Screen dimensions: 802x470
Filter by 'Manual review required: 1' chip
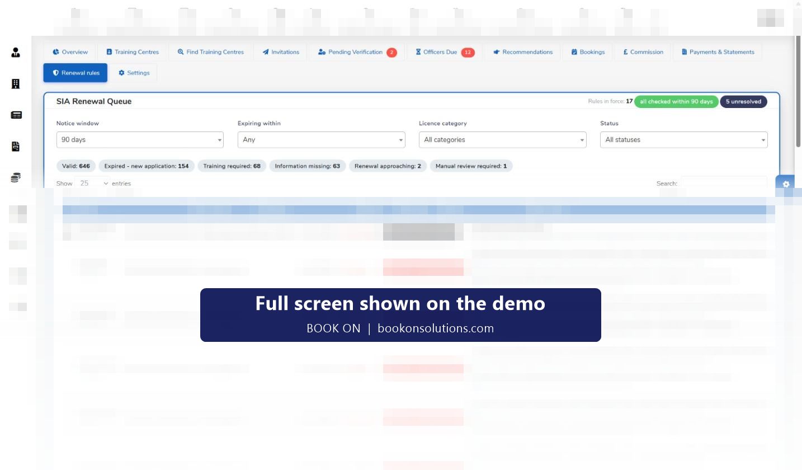[471, 166]
